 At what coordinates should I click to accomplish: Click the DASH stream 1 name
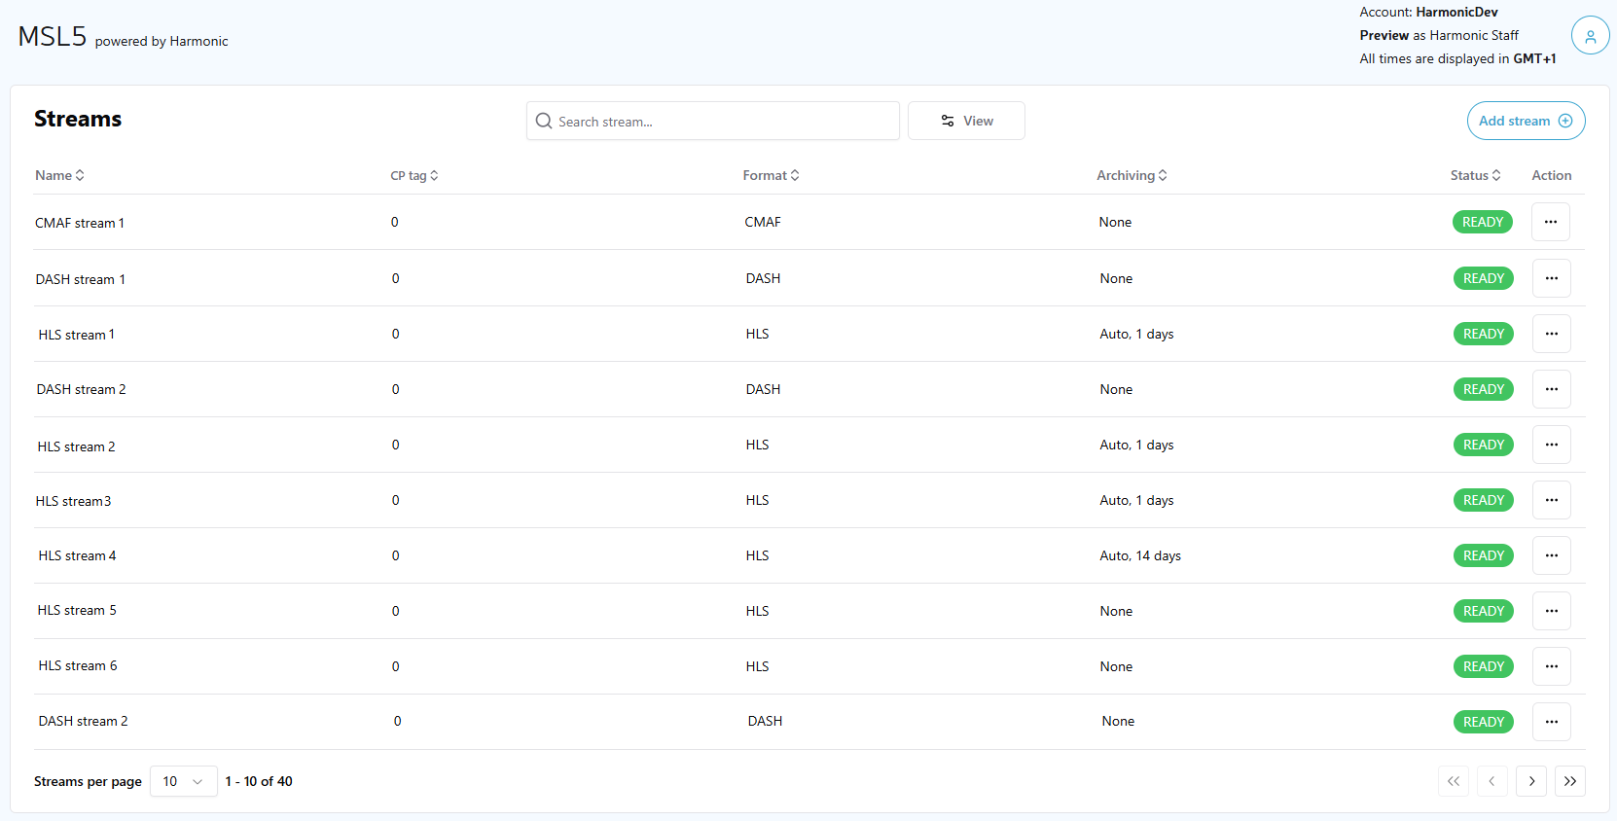(81, 279)
